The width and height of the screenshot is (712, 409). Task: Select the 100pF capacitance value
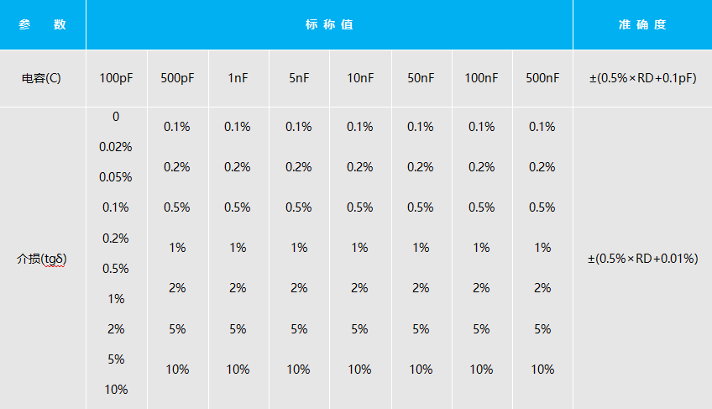click(x=116, y=78)
